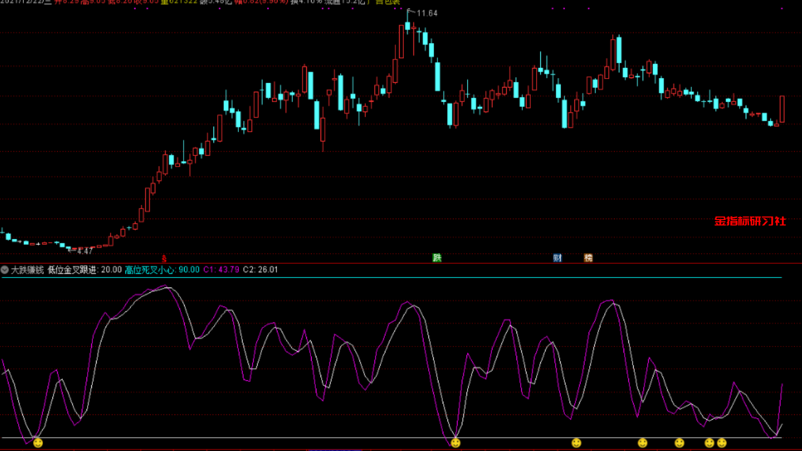Click the orange 榜 event marker

point(588,258)
